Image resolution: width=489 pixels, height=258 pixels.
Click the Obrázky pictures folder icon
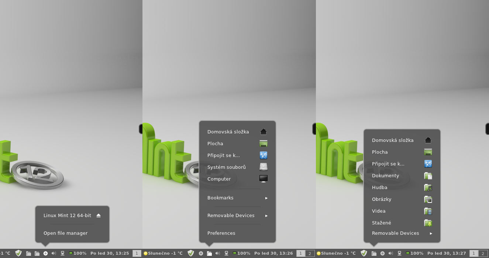pos(428,199)
